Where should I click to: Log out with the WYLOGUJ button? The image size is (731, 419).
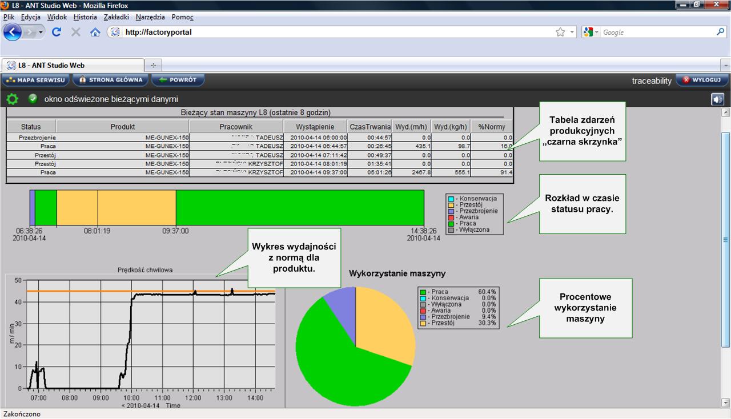[702, 80]
